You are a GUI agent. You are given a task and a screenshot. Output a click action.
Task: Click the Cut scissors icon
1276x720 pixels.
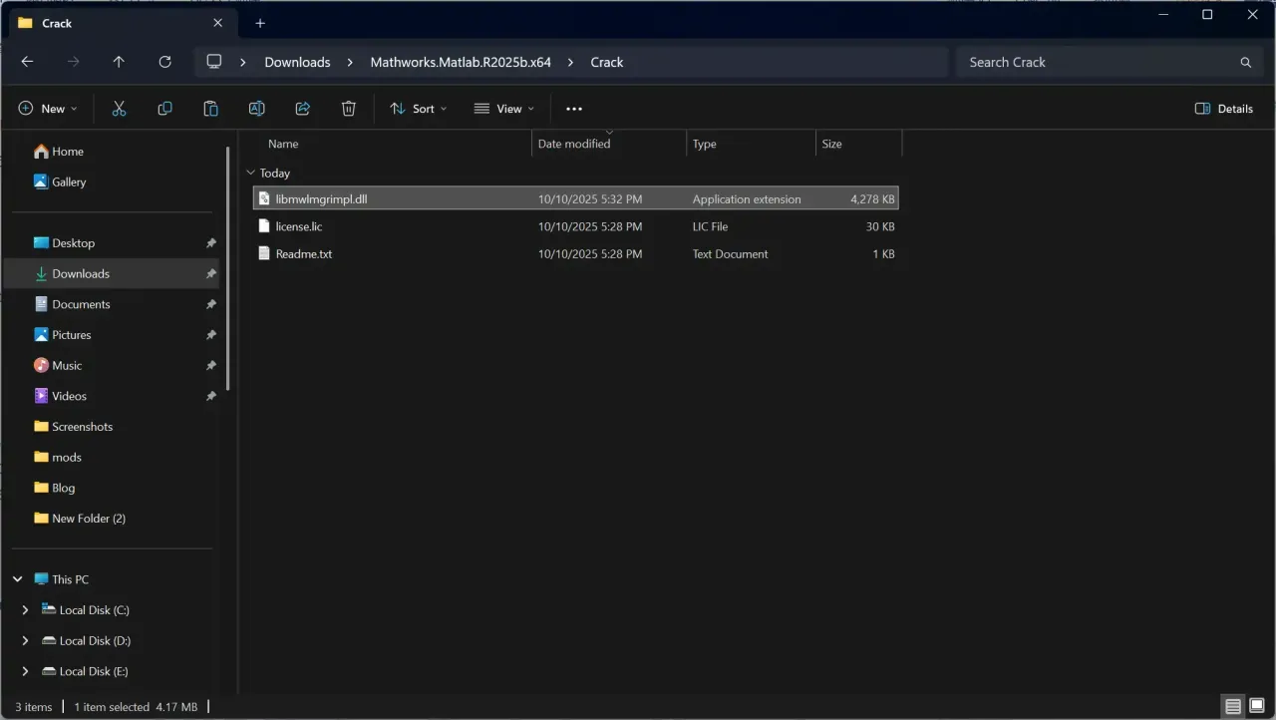click(119, 109)
